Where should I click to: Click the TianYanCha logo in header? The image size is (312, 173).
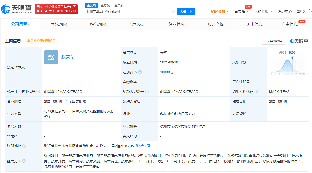[16, 9]
